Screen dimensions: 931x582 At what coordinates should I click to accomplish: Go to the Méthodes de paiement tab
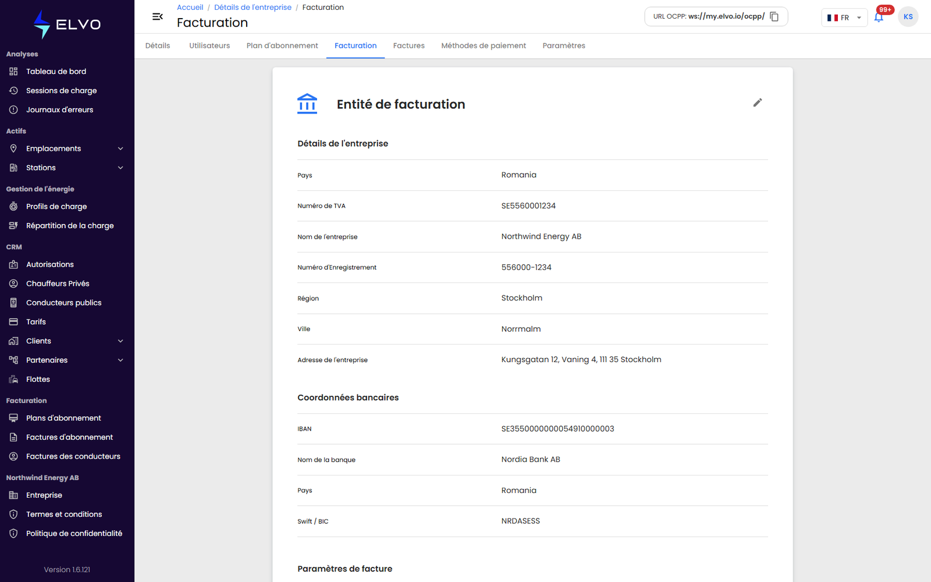pyautogui.click(x=484, y=45)
